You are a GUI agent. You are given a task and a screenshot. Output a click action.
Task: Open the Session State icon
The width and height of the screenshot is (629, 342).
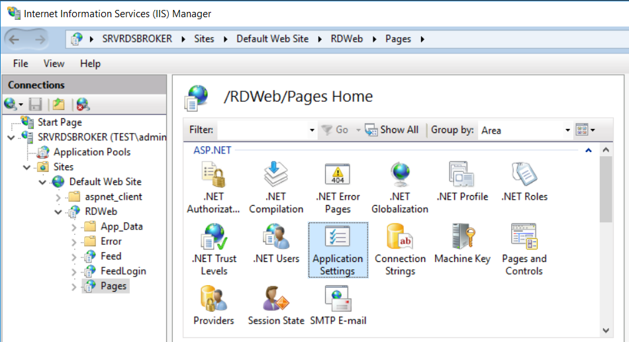(277, 306)
